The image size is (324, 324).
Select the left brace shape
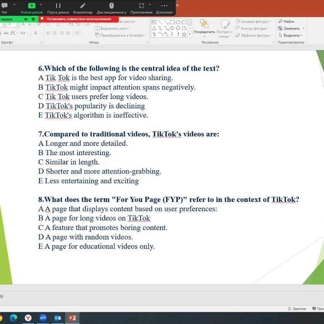pos(172,34)
